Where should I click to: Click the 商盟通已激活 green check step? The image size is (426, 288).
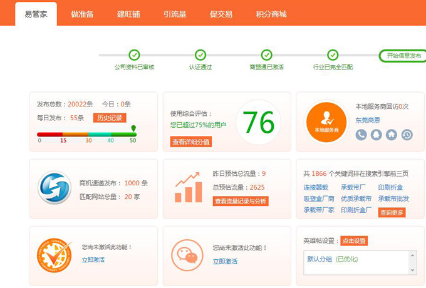tap(266, 55)
